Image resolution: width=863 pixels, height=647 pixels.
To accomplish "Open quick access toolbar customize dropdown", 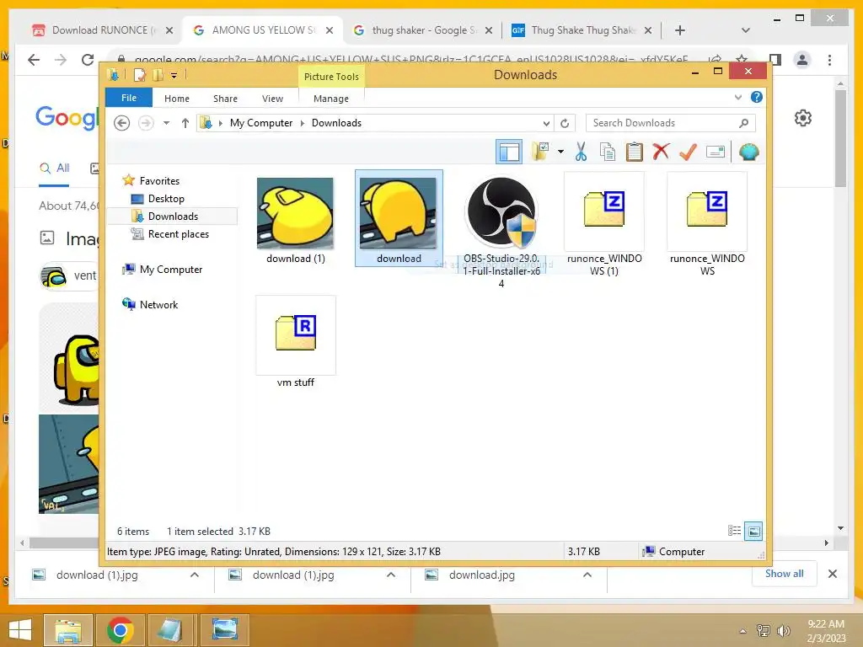I will click(x=174, y=75).
